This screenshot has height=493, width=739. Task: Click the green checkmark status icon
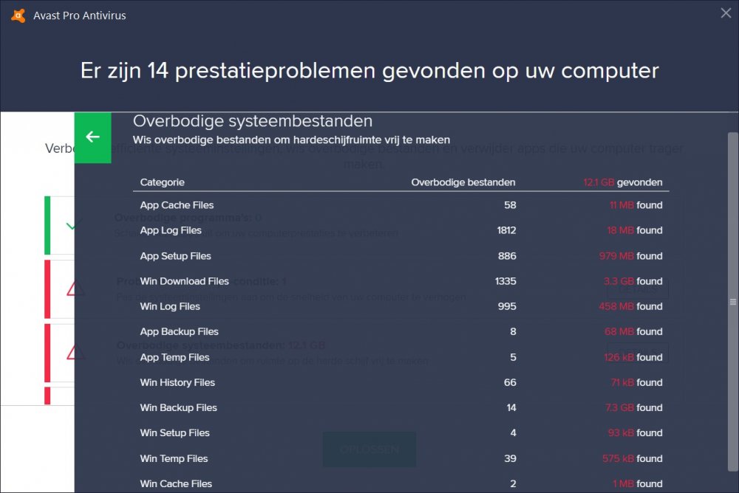point(71,226)
